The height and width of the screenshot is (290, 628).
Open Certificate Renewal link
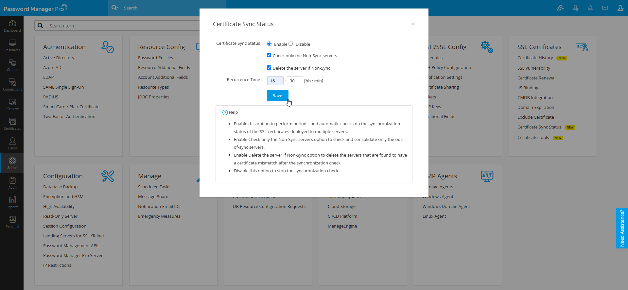(536, 78)
